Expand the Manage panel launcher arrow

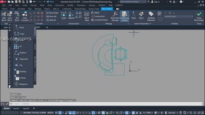tap(128, 24)
